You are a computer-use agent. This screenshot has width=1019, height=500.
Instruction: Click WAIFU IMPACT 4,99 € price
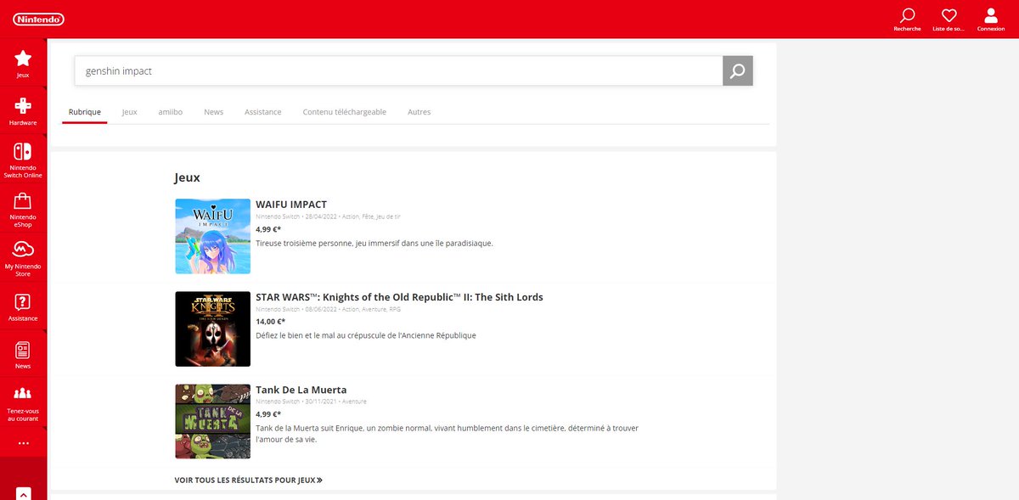point(268,229)
